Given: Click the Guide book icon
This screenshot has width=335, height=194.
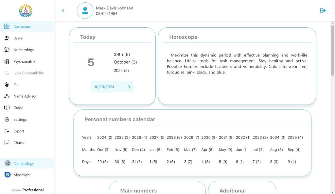Looking at the screenshot, I should click(x=7, y=108).
